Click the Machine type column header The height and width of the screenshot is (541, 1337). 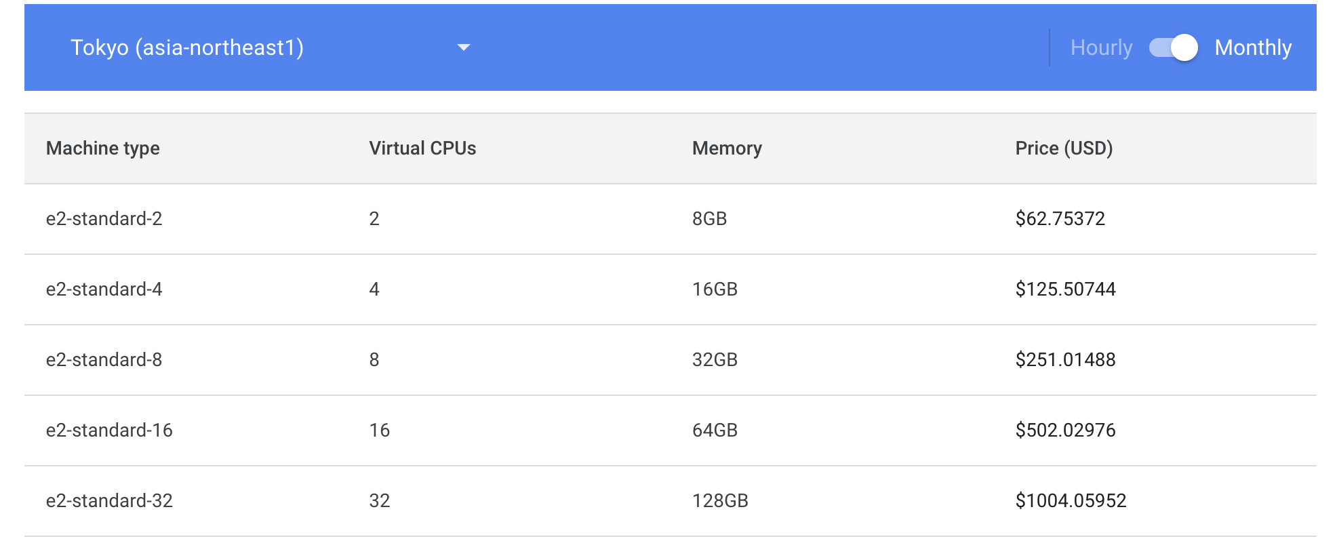(x=103, y=148)
